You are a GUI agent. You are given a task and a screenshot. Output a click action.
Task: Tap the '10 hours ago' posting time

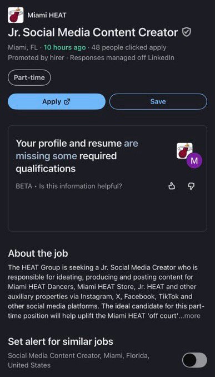click(x=65, y=47)
